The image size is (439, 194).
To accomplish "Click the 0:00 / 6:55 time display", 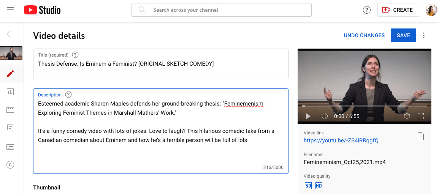I will click(347, 116).
